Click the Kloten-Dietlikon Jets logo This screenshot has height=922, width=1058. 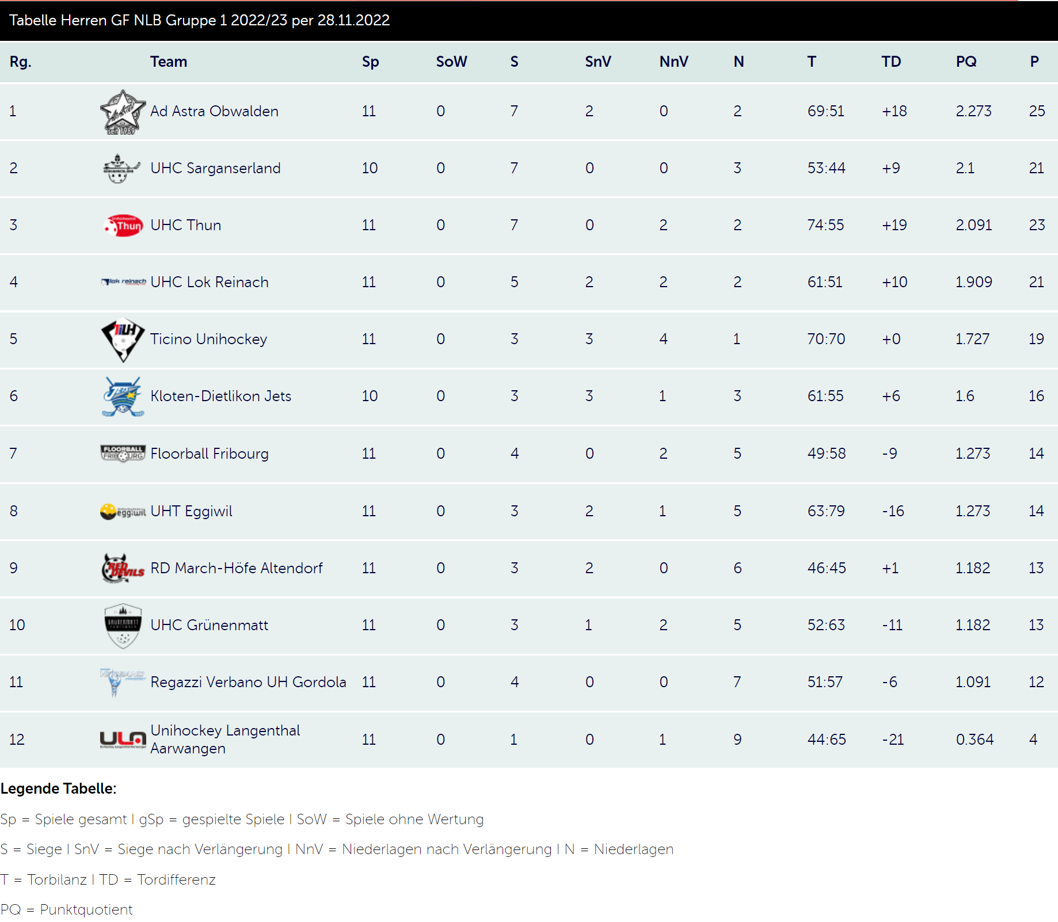click(x=123, y=397)
